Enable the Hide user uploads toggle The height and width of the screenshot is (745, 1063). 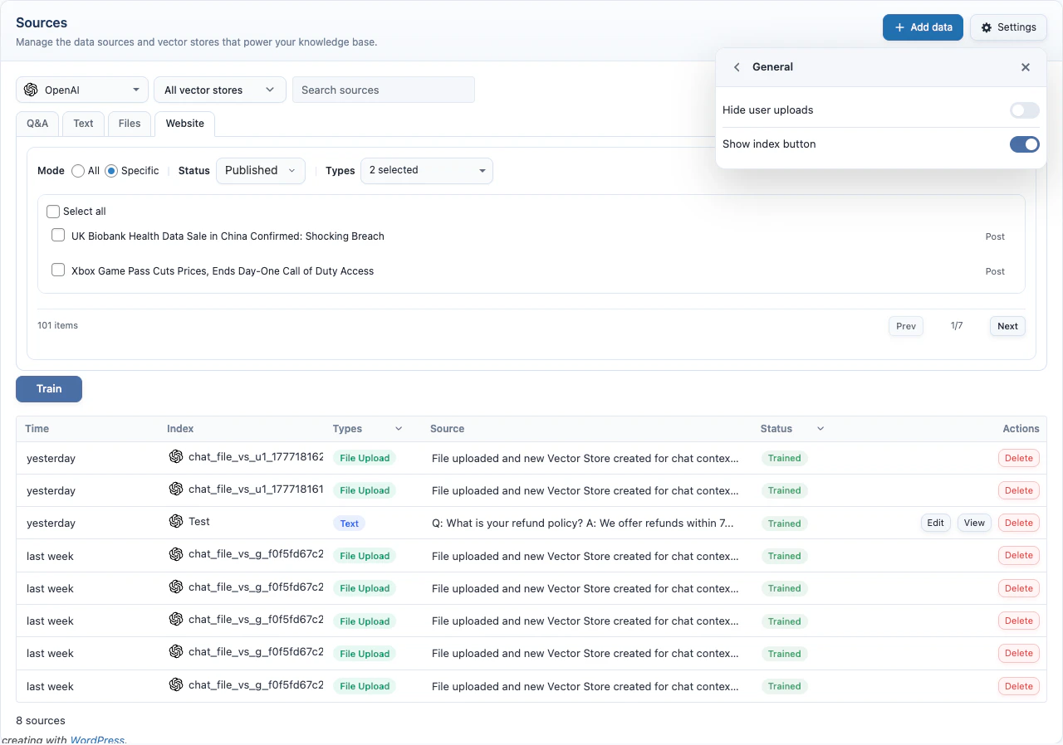tap(1024, 110)
